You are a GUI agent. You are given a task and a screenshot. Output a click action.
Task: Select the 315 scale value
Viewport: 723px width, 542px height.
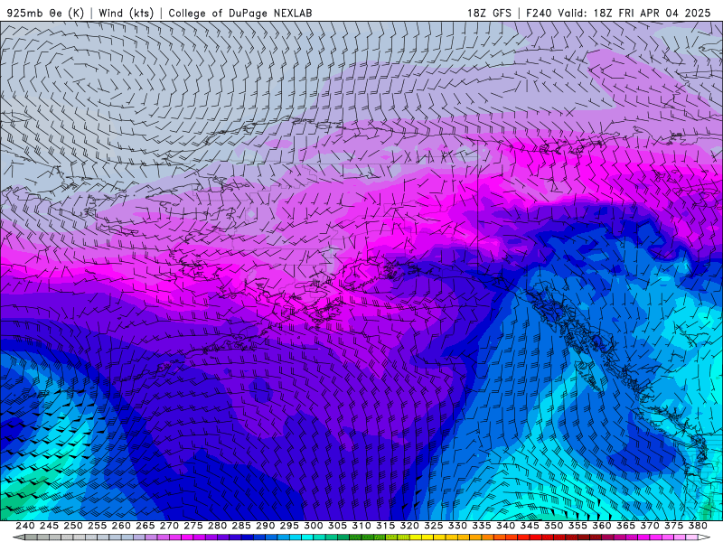click(386, 526)
